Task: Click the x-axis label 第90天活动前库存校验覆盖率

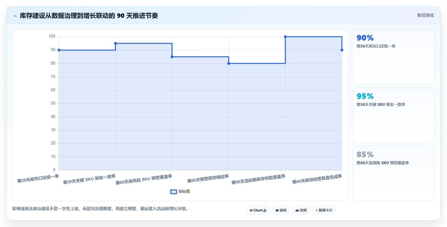Action: (258, 179)
